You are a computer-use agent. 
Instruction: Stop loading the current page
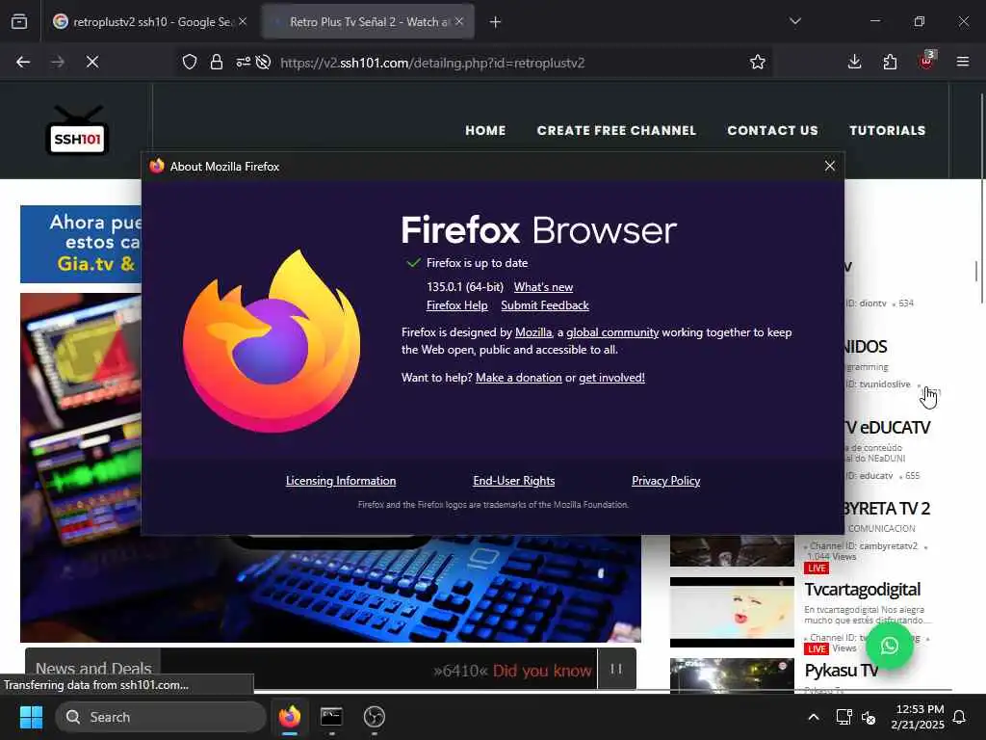pos(92,62)
